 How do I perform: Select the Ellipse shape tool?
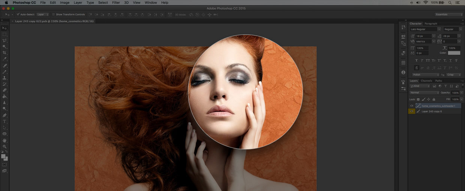point(4,134)
